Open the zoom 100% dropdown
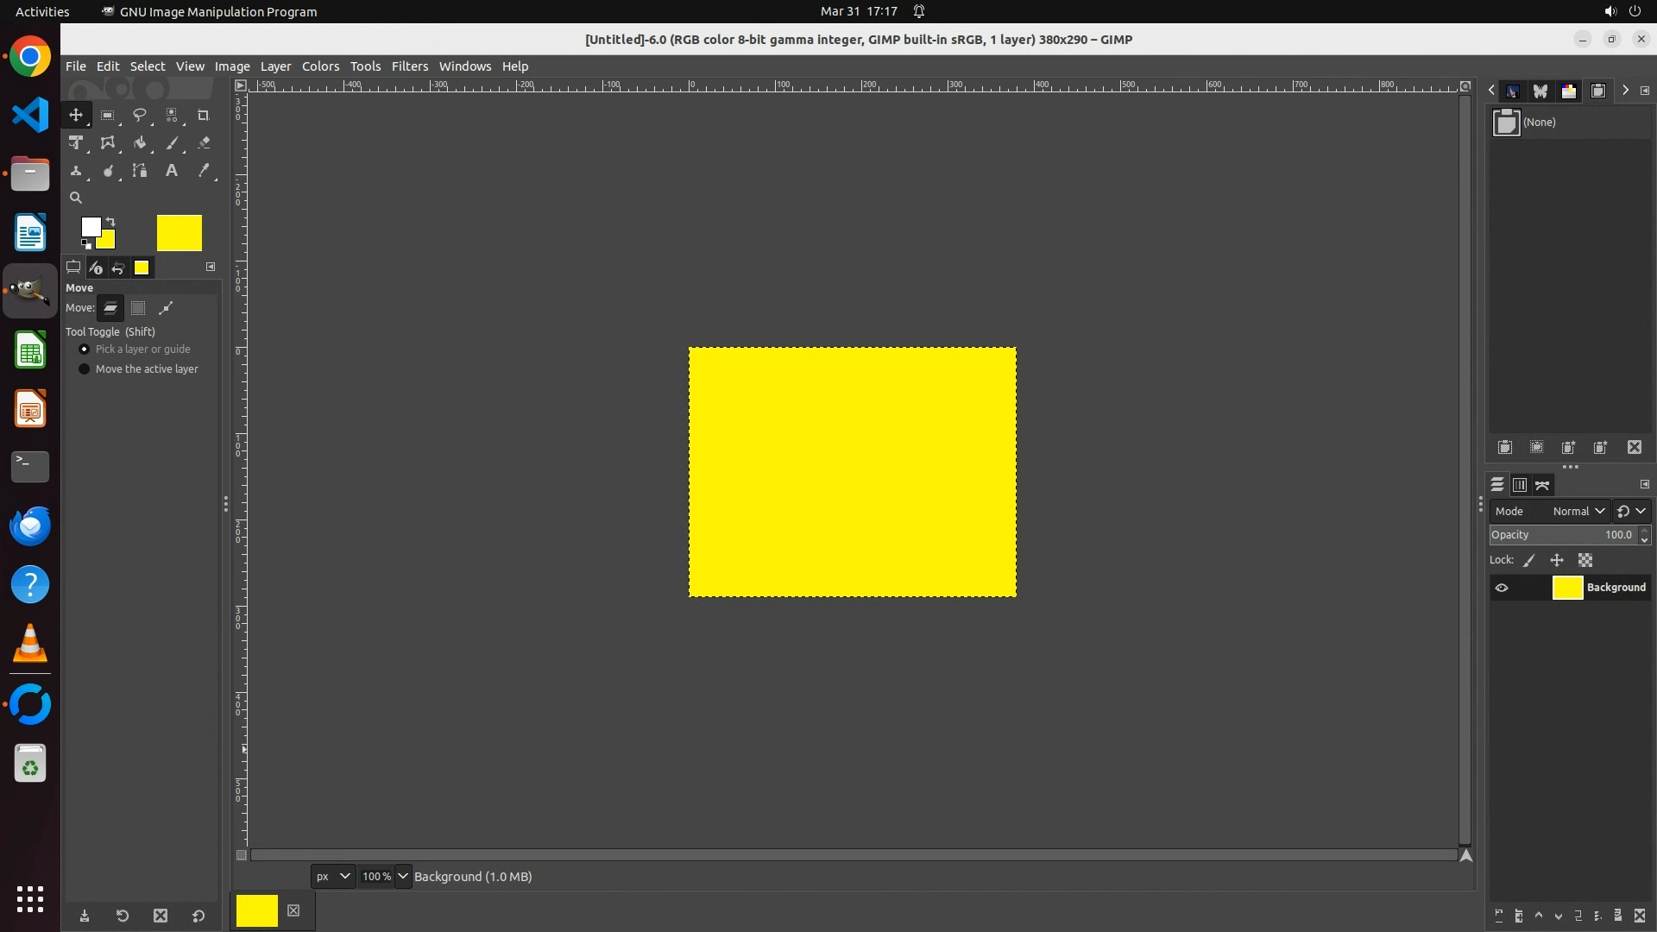This screenshot has width=1657, height=932. (x=402, y=876)
